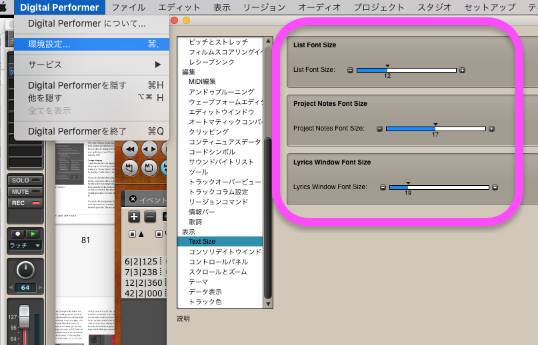Click the event list plus button

(134, 216)
